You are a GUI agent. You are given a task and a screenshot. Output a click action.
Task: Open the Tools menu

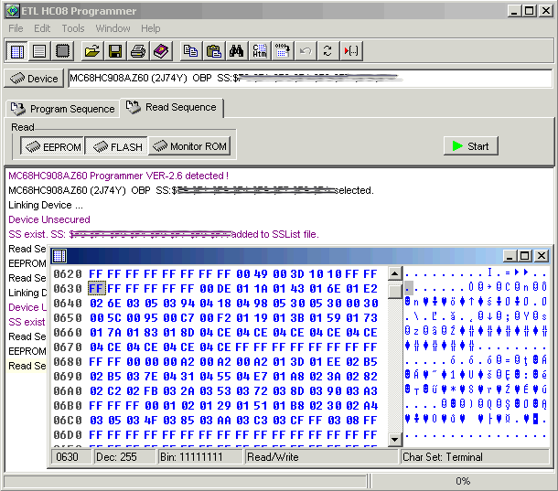73,28
